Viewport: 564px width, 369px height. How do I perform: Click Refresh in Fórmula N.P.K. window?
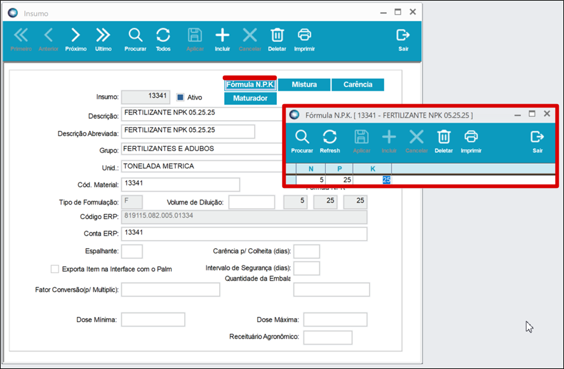click(x=330, y=142)
